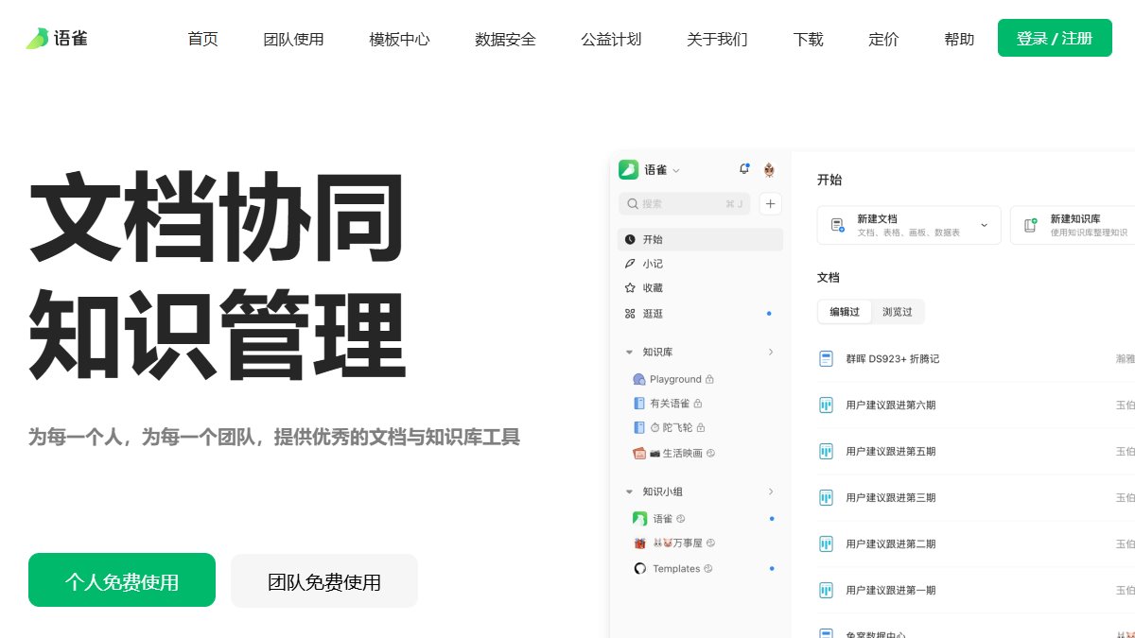This screenshot has width=1135, height=638.
Task: Open 公益计划 in the top navigation
Action: 611,39
